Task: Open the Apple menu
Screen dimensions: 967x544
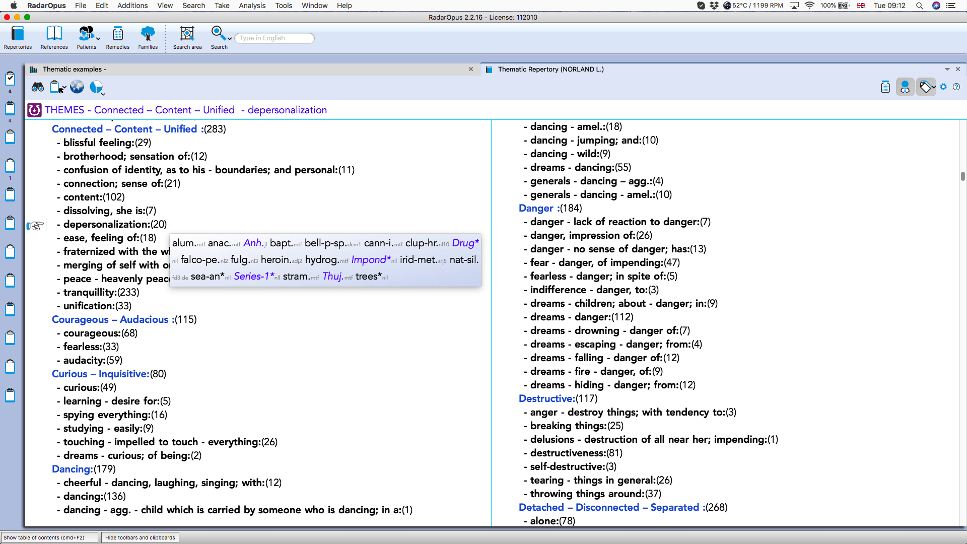Action: click(14, 6)
